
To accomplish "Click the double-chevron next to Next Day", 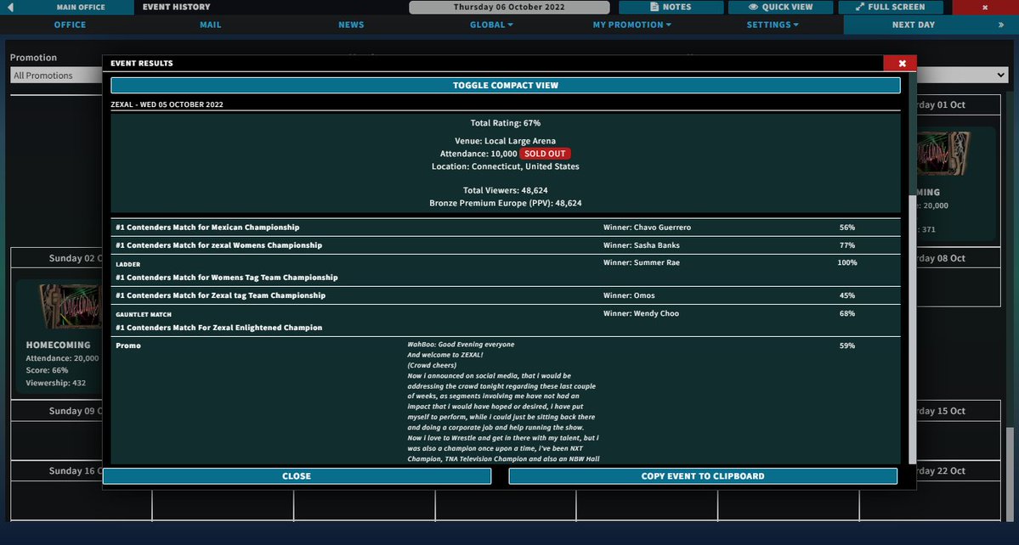I will coord(1001,25).
